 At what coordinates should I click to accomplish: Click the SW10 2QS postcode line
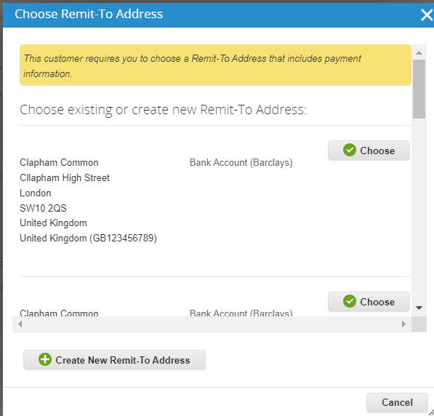43,208
